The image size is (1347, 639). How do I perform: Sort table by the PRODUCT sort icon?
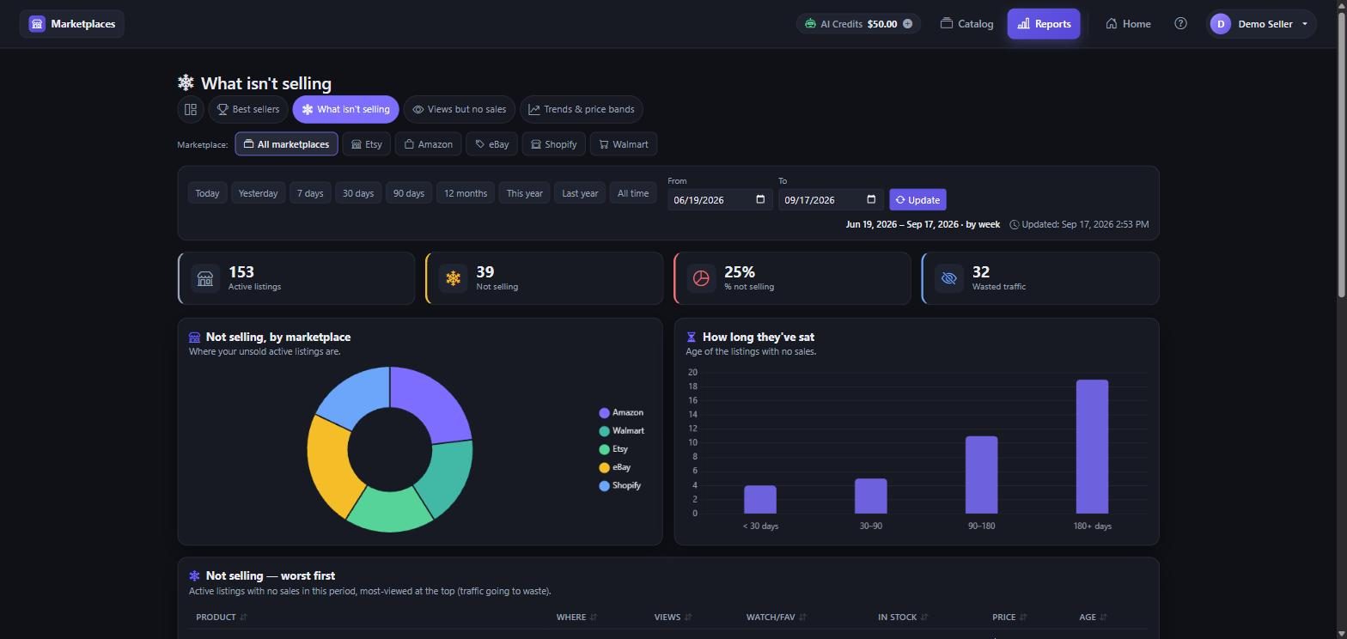243,617
